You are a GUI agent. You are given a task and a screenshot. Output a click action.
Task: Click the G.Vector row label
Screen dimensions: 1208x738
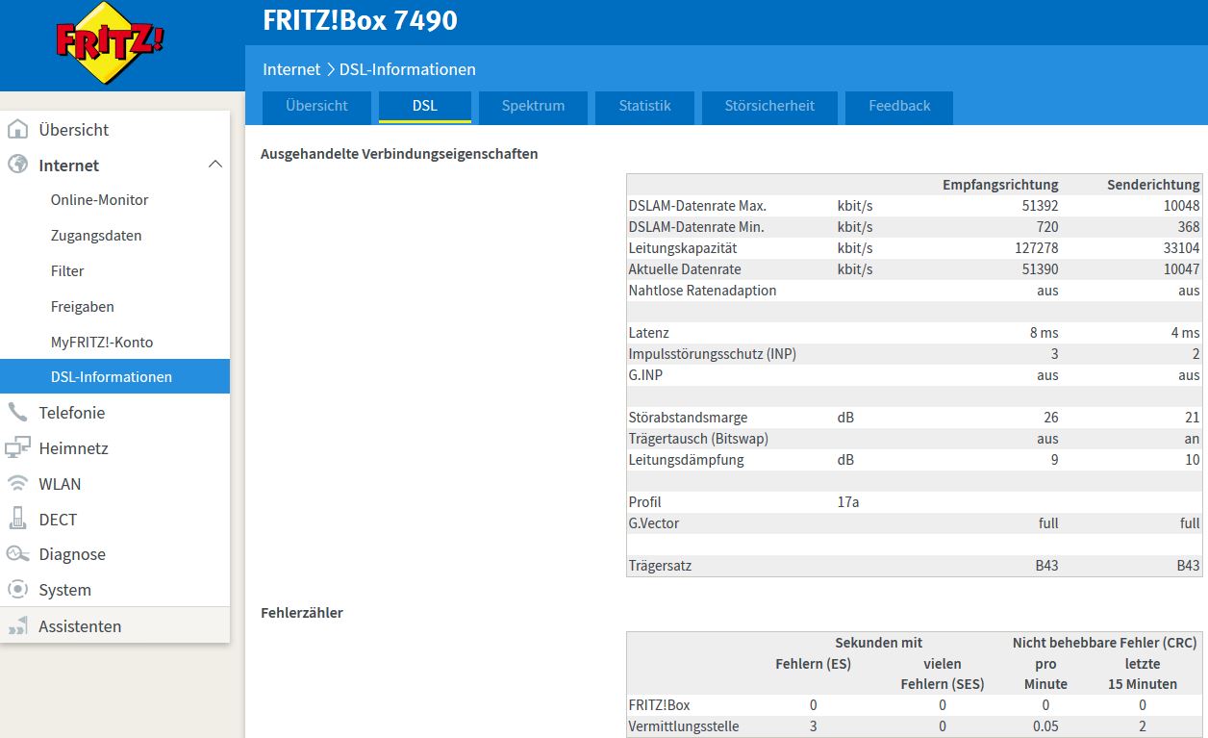click(654, 523)
